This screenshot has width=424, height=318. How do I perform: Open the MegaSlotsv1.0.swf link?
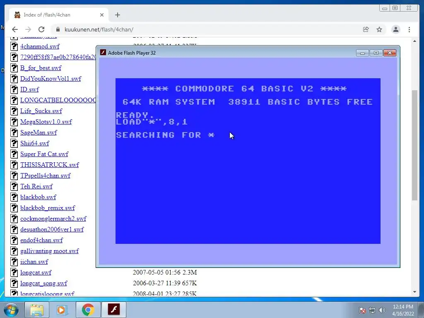(x=46, y=122)
